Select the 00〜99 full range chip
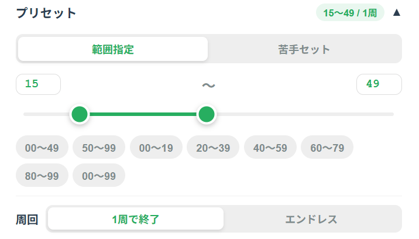The width and height of the screenshot is (419, 239). [x=99, y=175]
